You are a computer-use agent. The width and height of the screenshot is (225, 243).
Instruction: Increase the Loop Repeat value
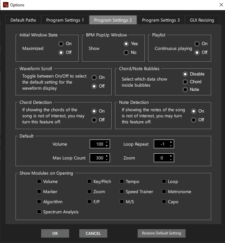(x=171, y=142)
